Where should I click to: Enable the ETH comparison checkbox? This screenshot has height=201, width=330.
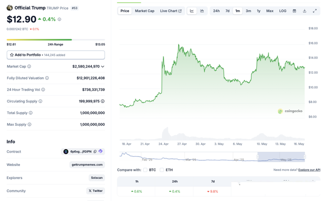tap(161, 170)
